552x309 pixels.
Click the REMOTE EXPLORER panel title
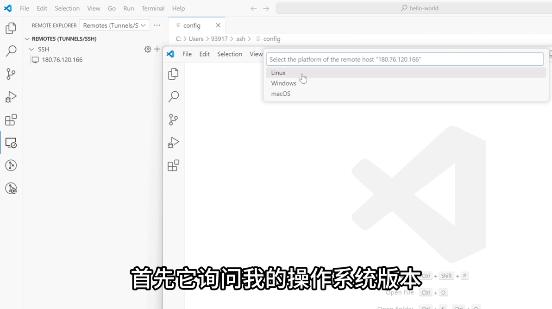(54, 25)
